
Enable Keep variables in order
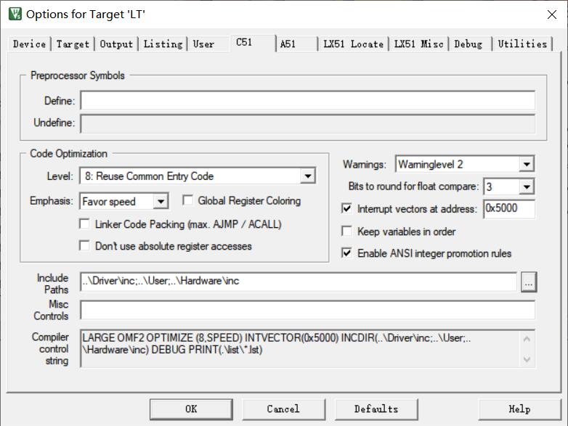346,231
